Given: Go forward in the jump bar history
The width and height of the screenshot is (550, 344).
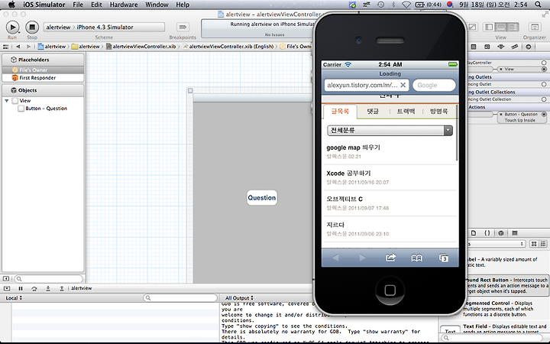Looking at the screenshot, I should click(x=28, y=47).
